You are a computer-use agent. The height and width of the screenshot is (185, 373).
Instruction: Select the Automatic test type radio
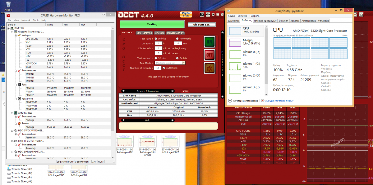click(x=177, y=39)
